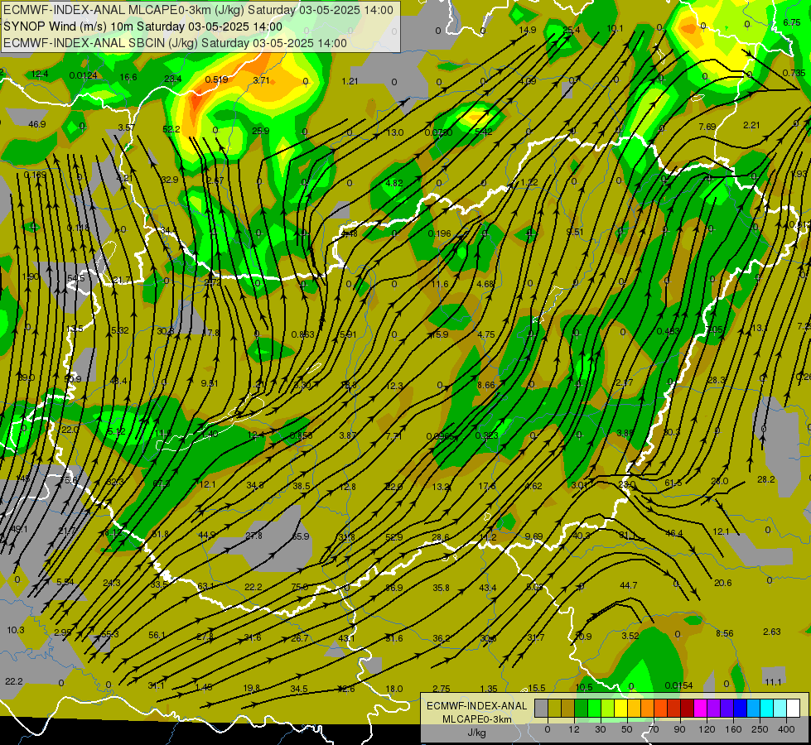Click the map value 0.483
811x745 pixels.
(x=669, y=331)
